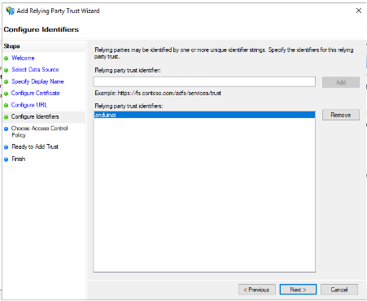Go back with the Previous button
Screen dimensions: 367x301
(x=257, y=290)
